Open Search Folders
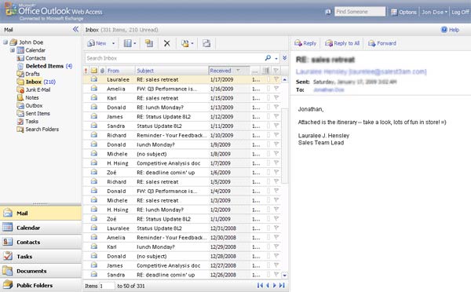The image size is (471, 292). click(38, 130)
